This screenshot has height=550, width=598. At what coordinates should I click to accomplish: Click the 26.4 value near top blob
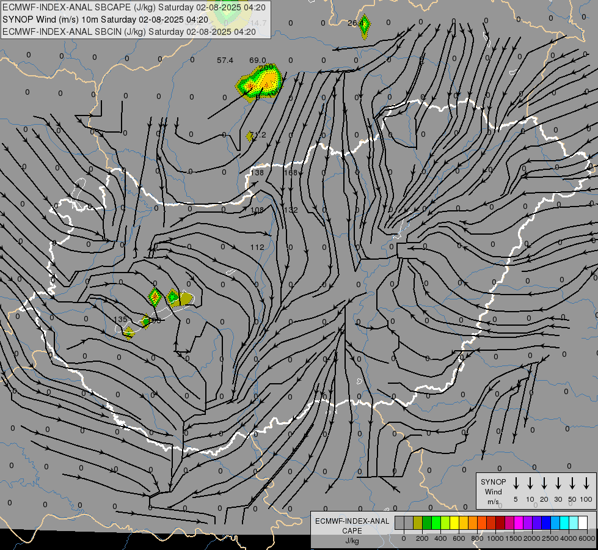[x=355, y=23]
